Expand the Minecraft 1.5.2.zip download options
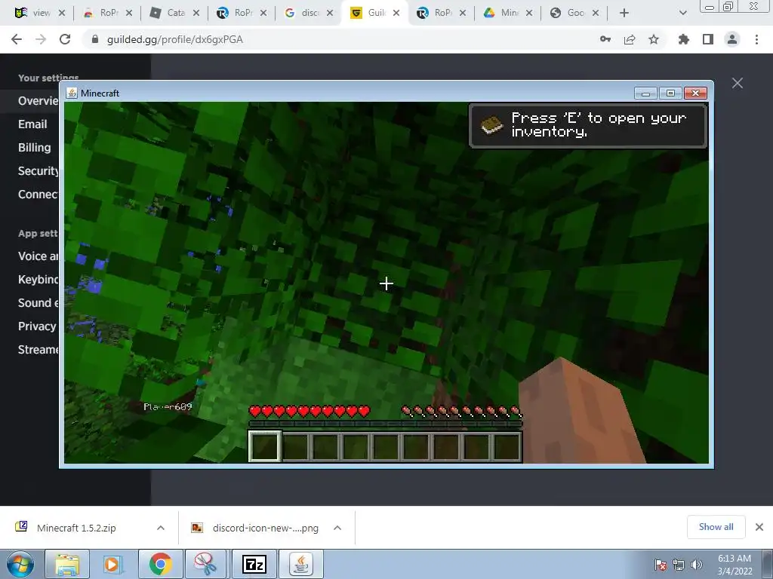Viewport: 773px width, 579px height. click(161, 528)
